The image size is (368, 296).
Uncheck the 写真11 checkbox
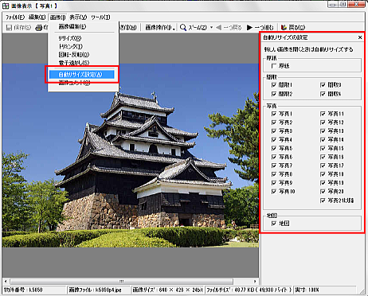pos(323,114)
